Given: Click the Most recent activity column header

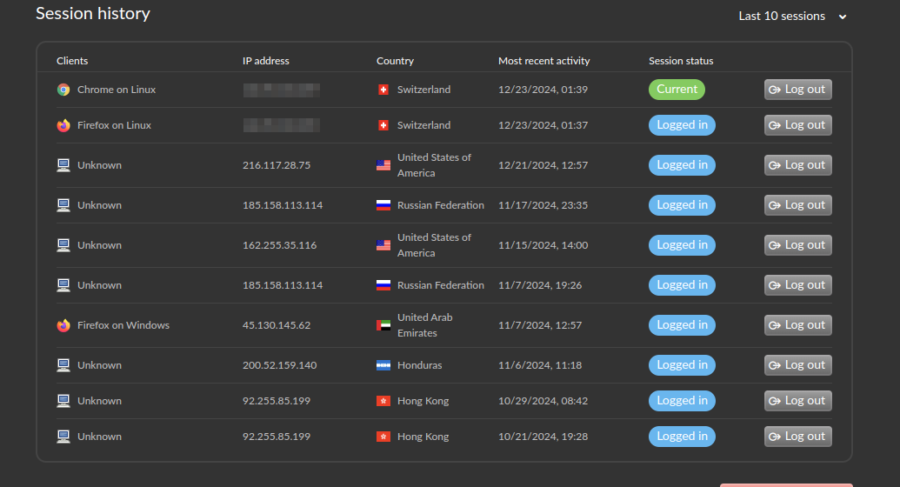Looking at the screenshot, I should 544,61.
